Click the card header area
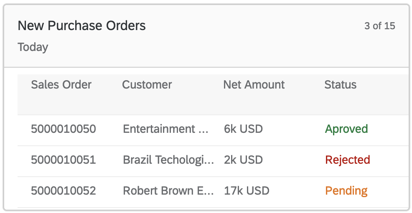The image size is (412, 213). tap(251, 46)
